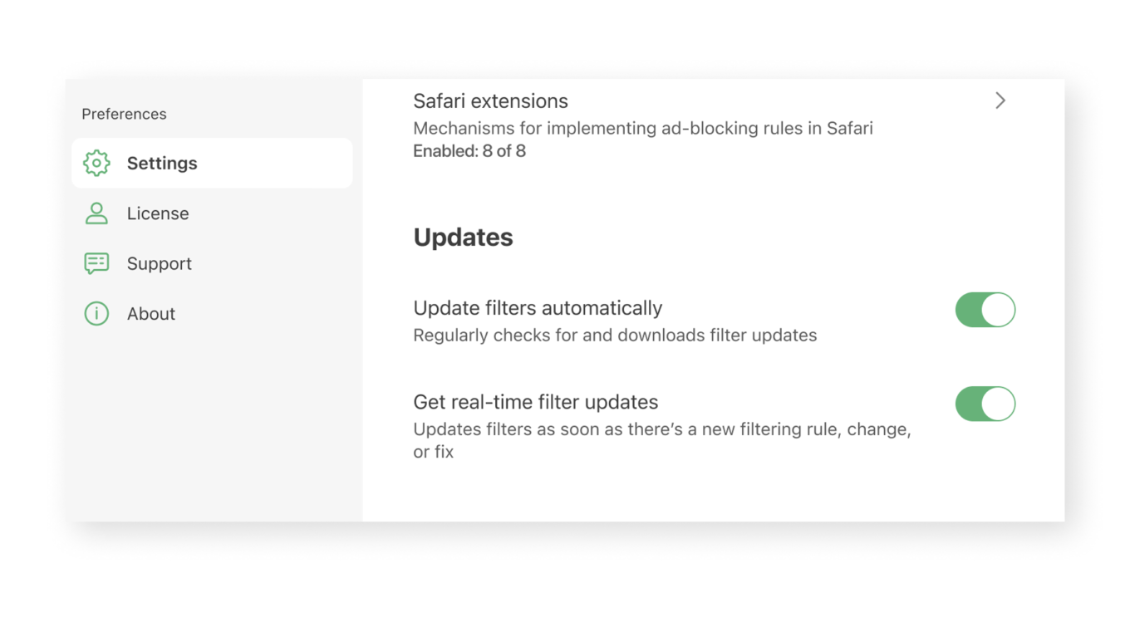This screenshot has height=627, width=1130.
Task: Click the Support speech bubble icon
Action: 96,263
